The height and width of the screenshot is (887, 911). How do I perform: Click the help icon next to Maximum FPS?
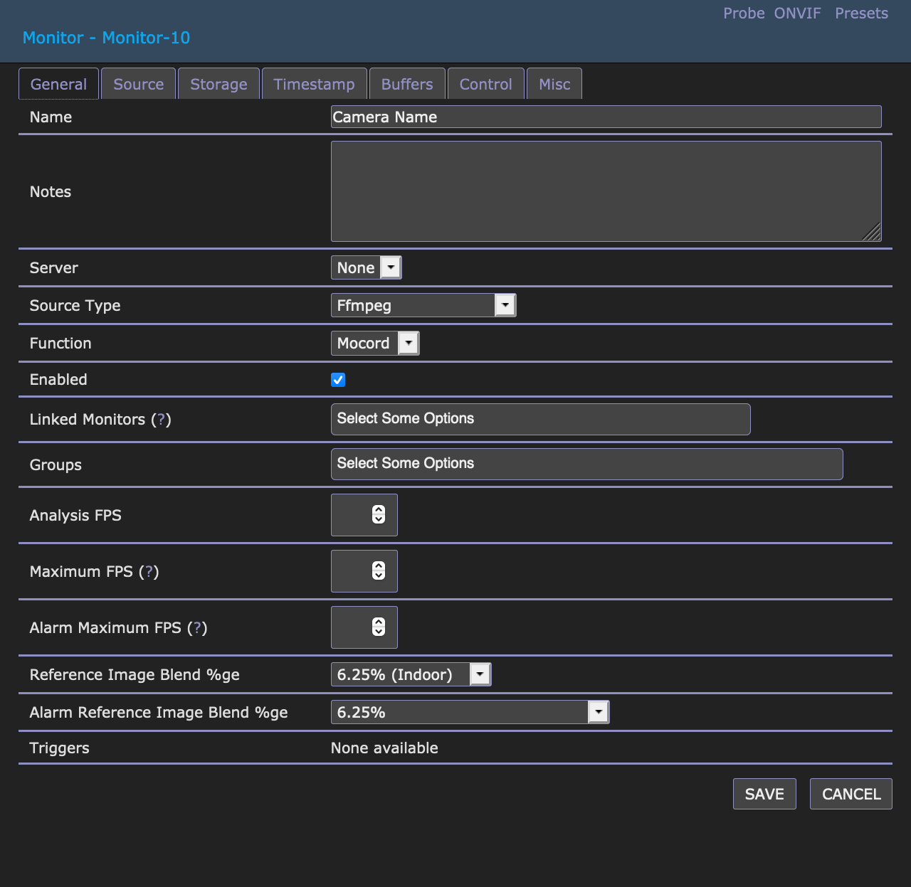(149, 571)
